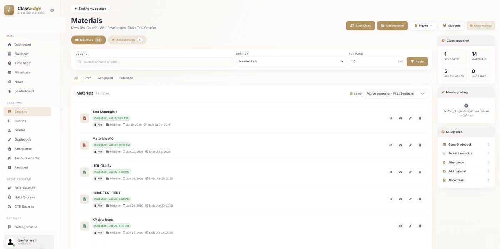The width and height of the screenshot is (500, 249).
Task: Open CTE Courses in the sidebar
Action: click(x=27, y=207)
